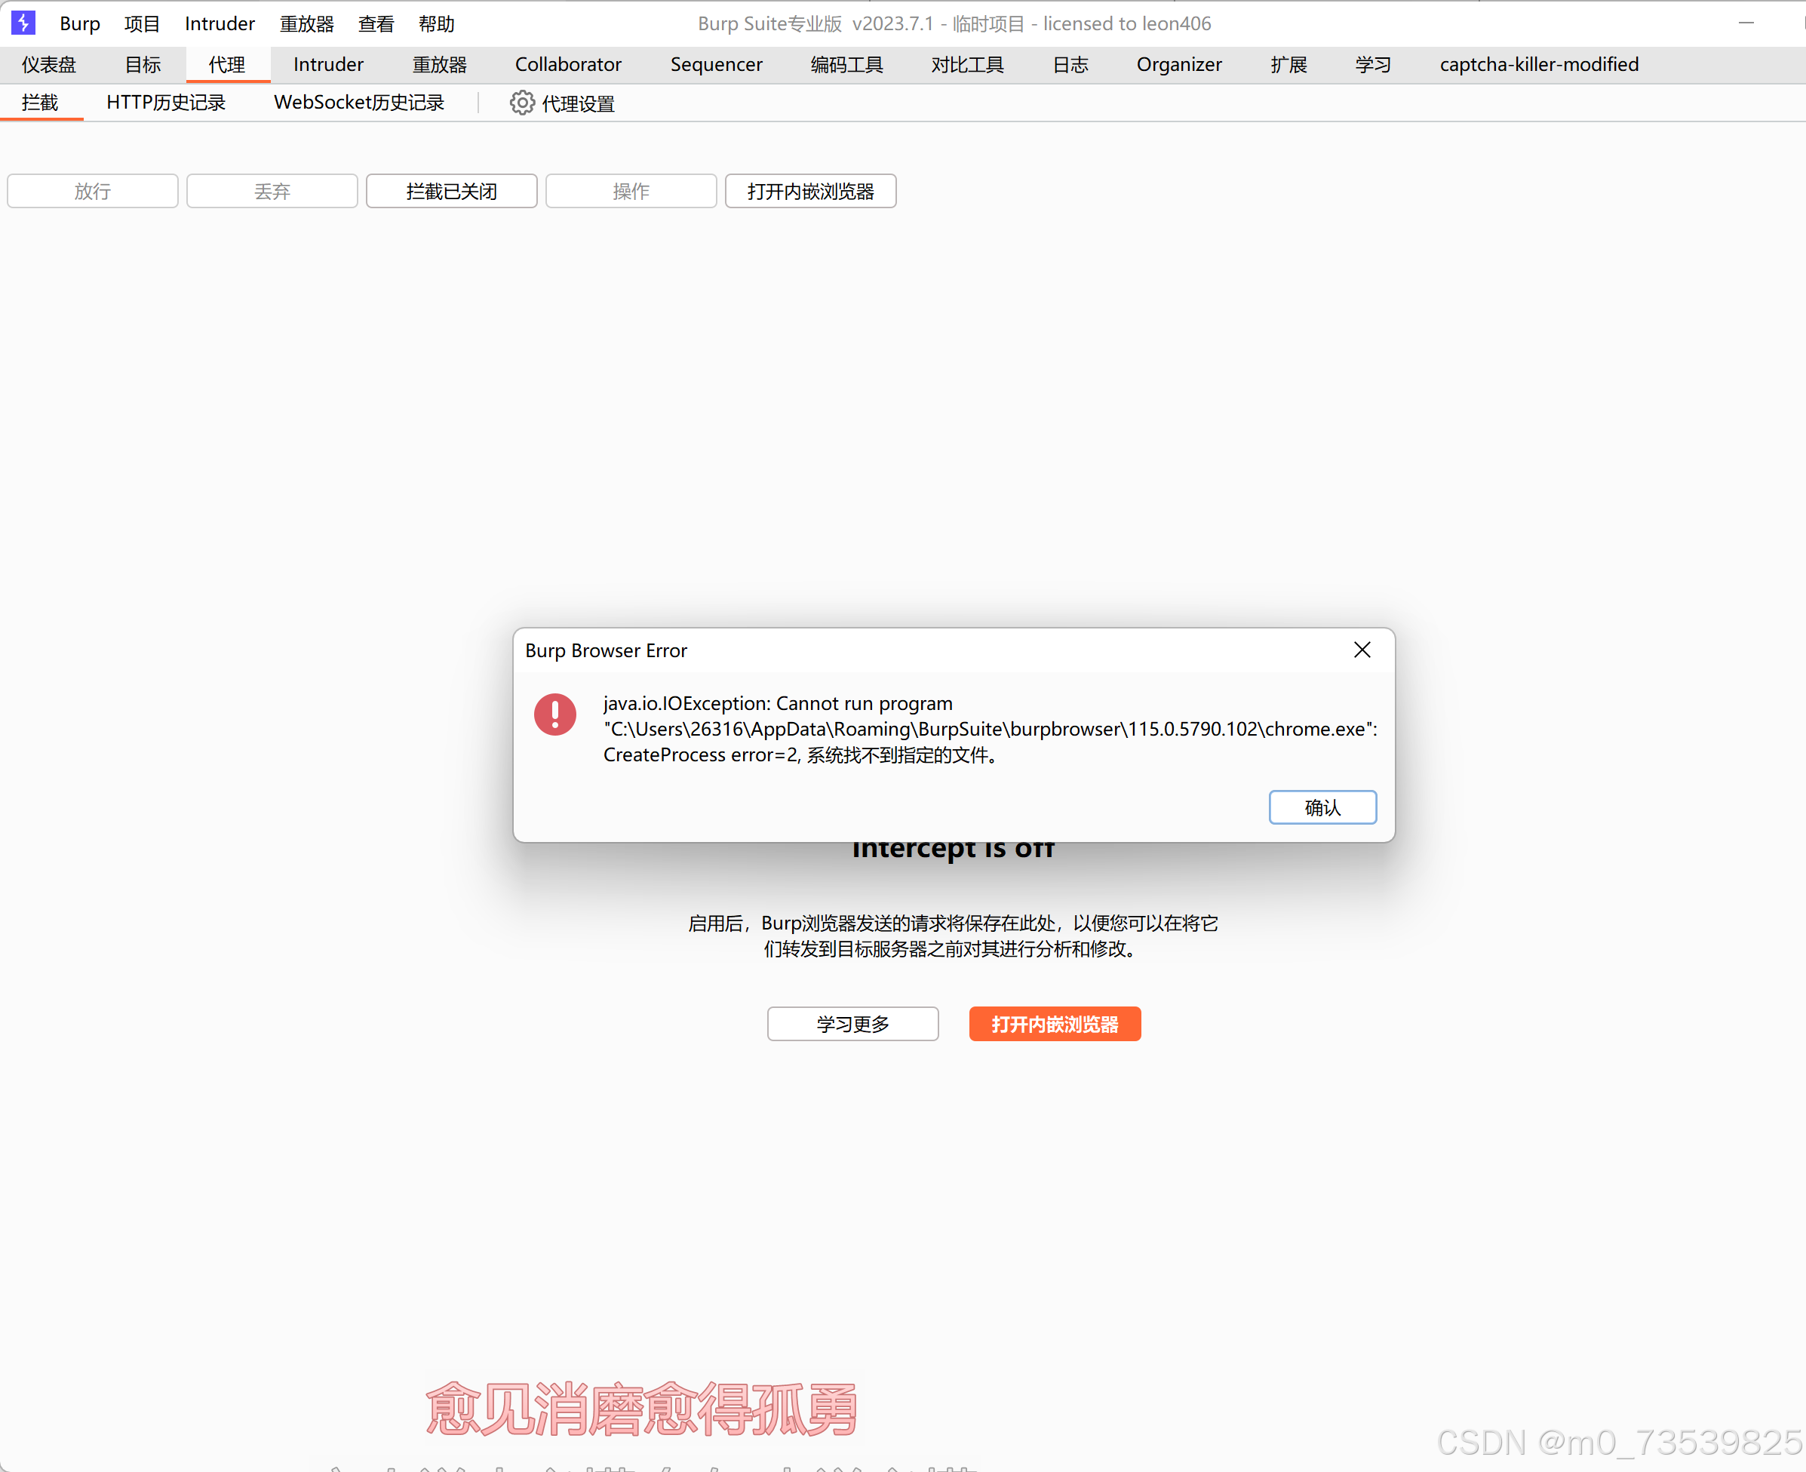Image resolution: width=1806 pixels, height=1472 pixels.
Task: Minimize the Burp Suite window
Action: click(x=1746, y=23)
